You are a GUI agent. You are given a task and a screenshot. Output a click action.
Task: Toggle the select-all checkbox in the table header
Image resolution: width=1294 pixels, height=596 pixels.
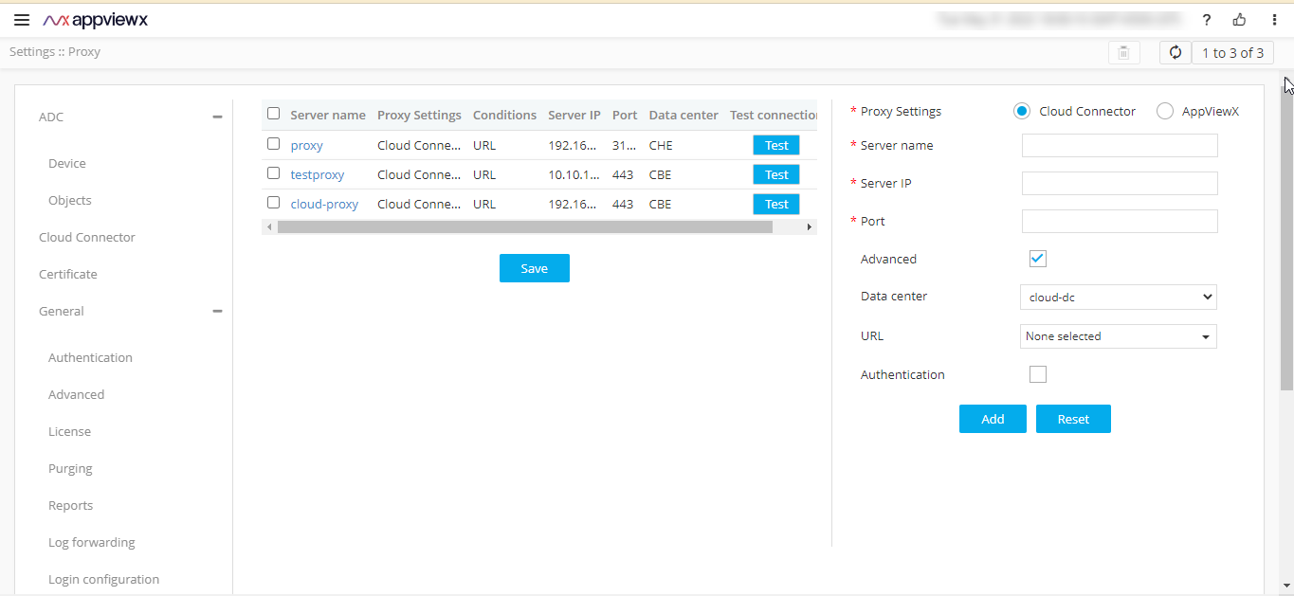pos(274,114)
